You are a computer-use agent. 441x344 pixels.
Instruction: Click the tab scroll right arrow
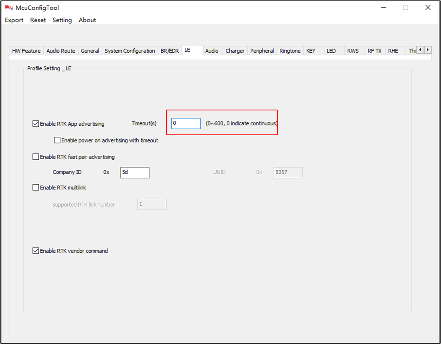coord(428,50)
